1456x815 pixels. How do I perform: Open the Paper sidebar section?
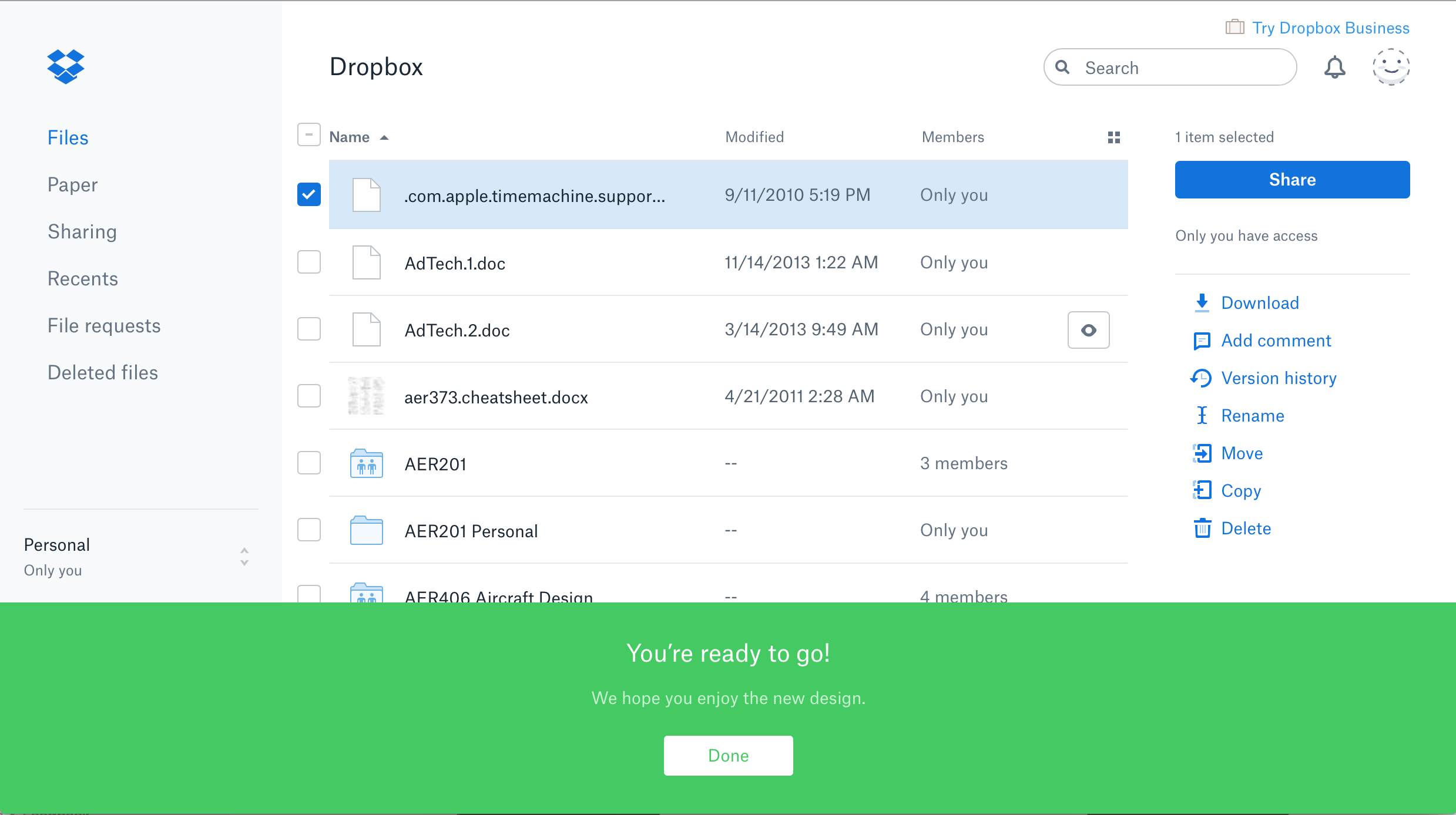(x=72, y=185)
